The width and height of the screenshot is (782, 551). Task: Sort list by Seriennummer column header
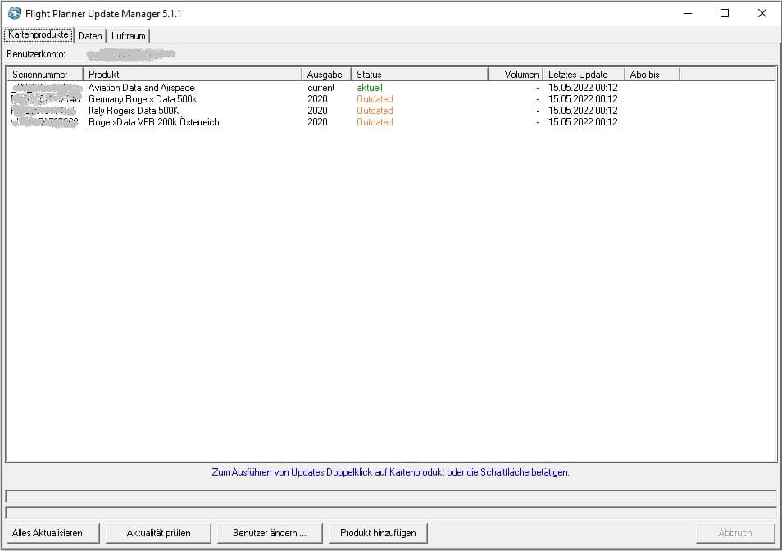(45, 75)
